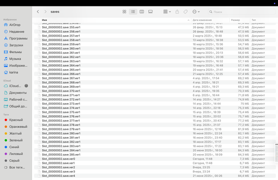The height and width of the screenshot is (180, 278).
Task: Select the Красный tag
Action: pyautogui.click(x=16, y=120)
